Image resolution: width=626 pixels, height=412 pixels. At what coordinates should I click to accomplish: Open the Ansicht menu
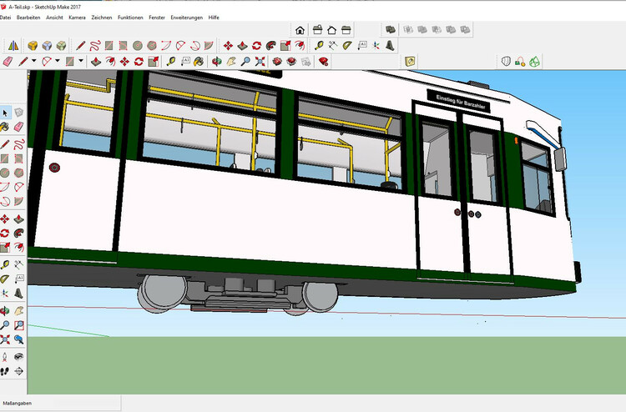pyautogui.click(x=54, y=18)
